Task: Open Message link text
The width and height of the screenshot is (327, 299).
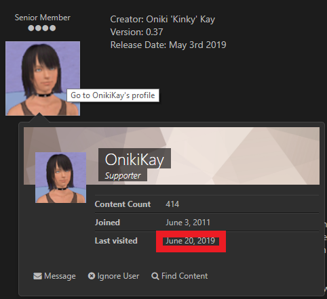Action: 60,276
